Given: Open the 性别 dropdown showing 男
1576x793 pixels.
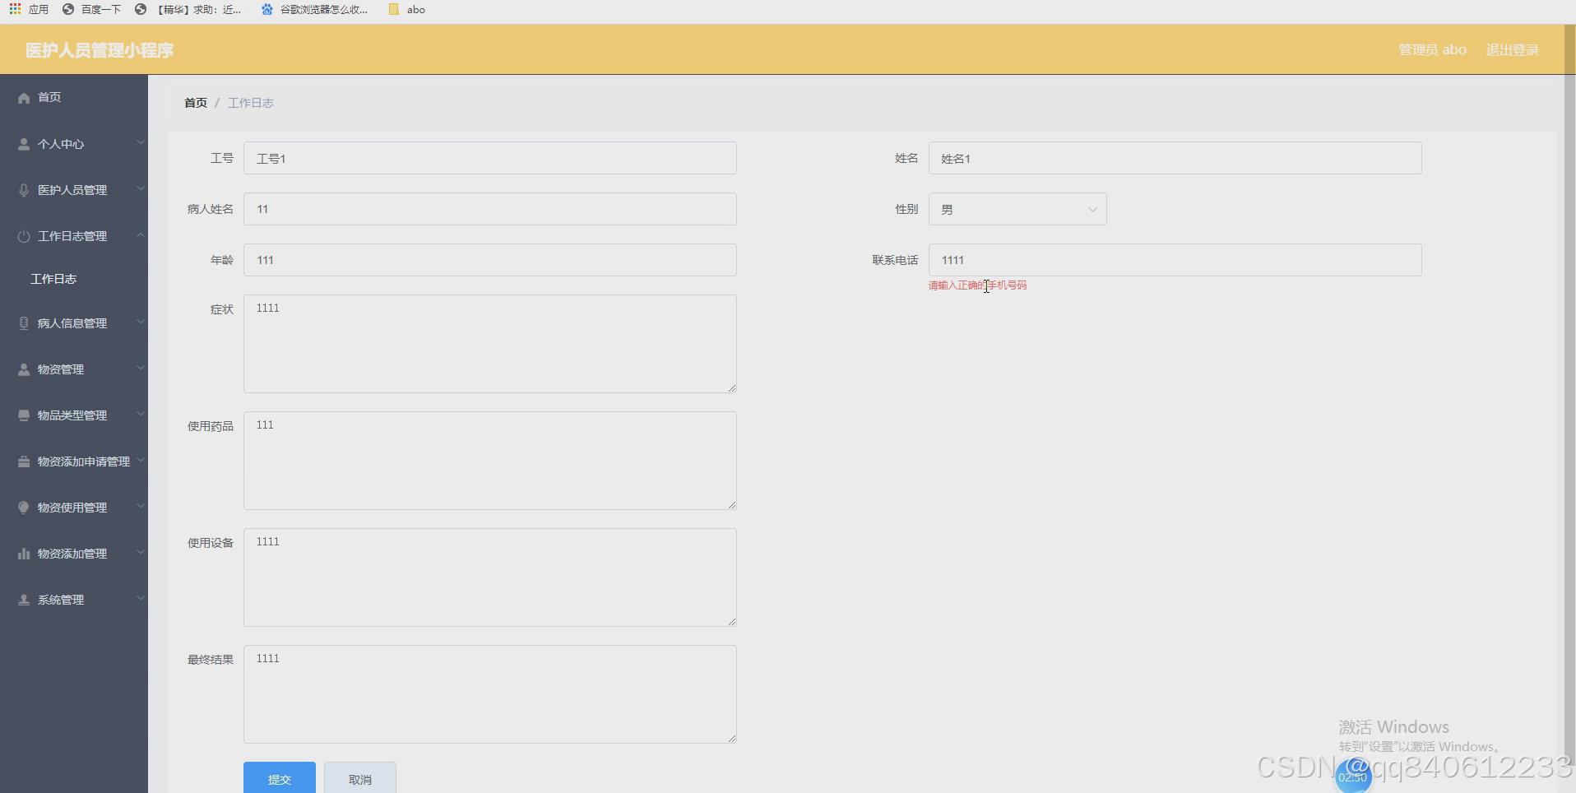Looking at the screenshot, I should click(1017, 209).
